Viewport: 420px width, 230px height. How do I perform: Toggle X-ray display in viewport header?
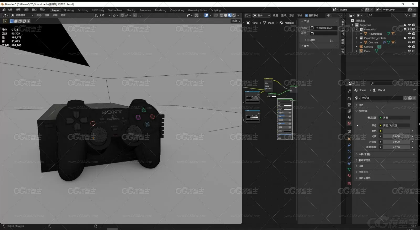216,15
